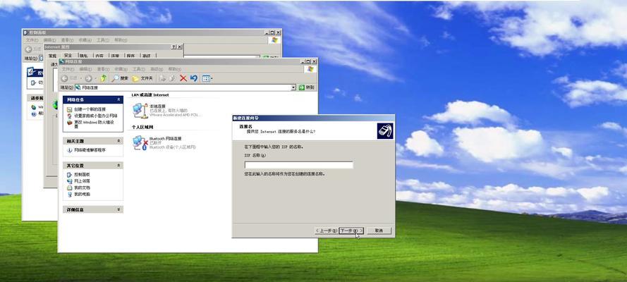Open 网络疑难解答程序 link

point(90,150)
